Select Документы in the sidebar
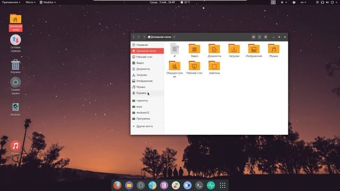This screenshot has width=340, height=191. pyautogui.click(x=147, y=69)
